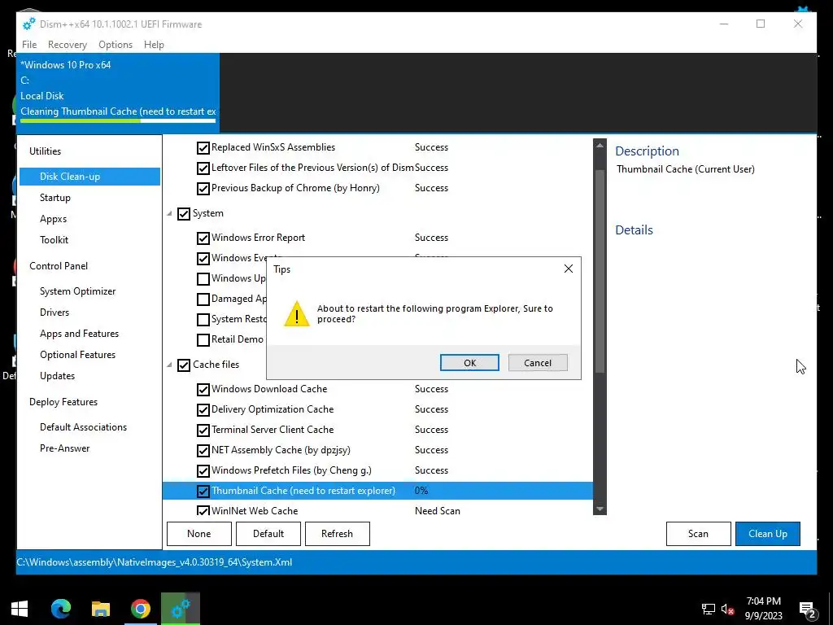Screen dimensions: 833x625
Task: Open Updates in sidebar
Action: 58,376
